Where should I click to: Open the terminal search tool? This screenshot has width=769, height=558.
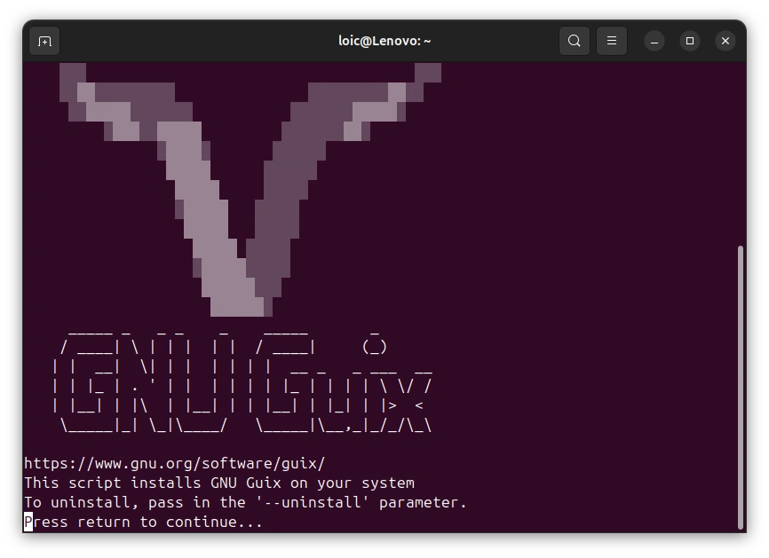[x=575, y=41]
